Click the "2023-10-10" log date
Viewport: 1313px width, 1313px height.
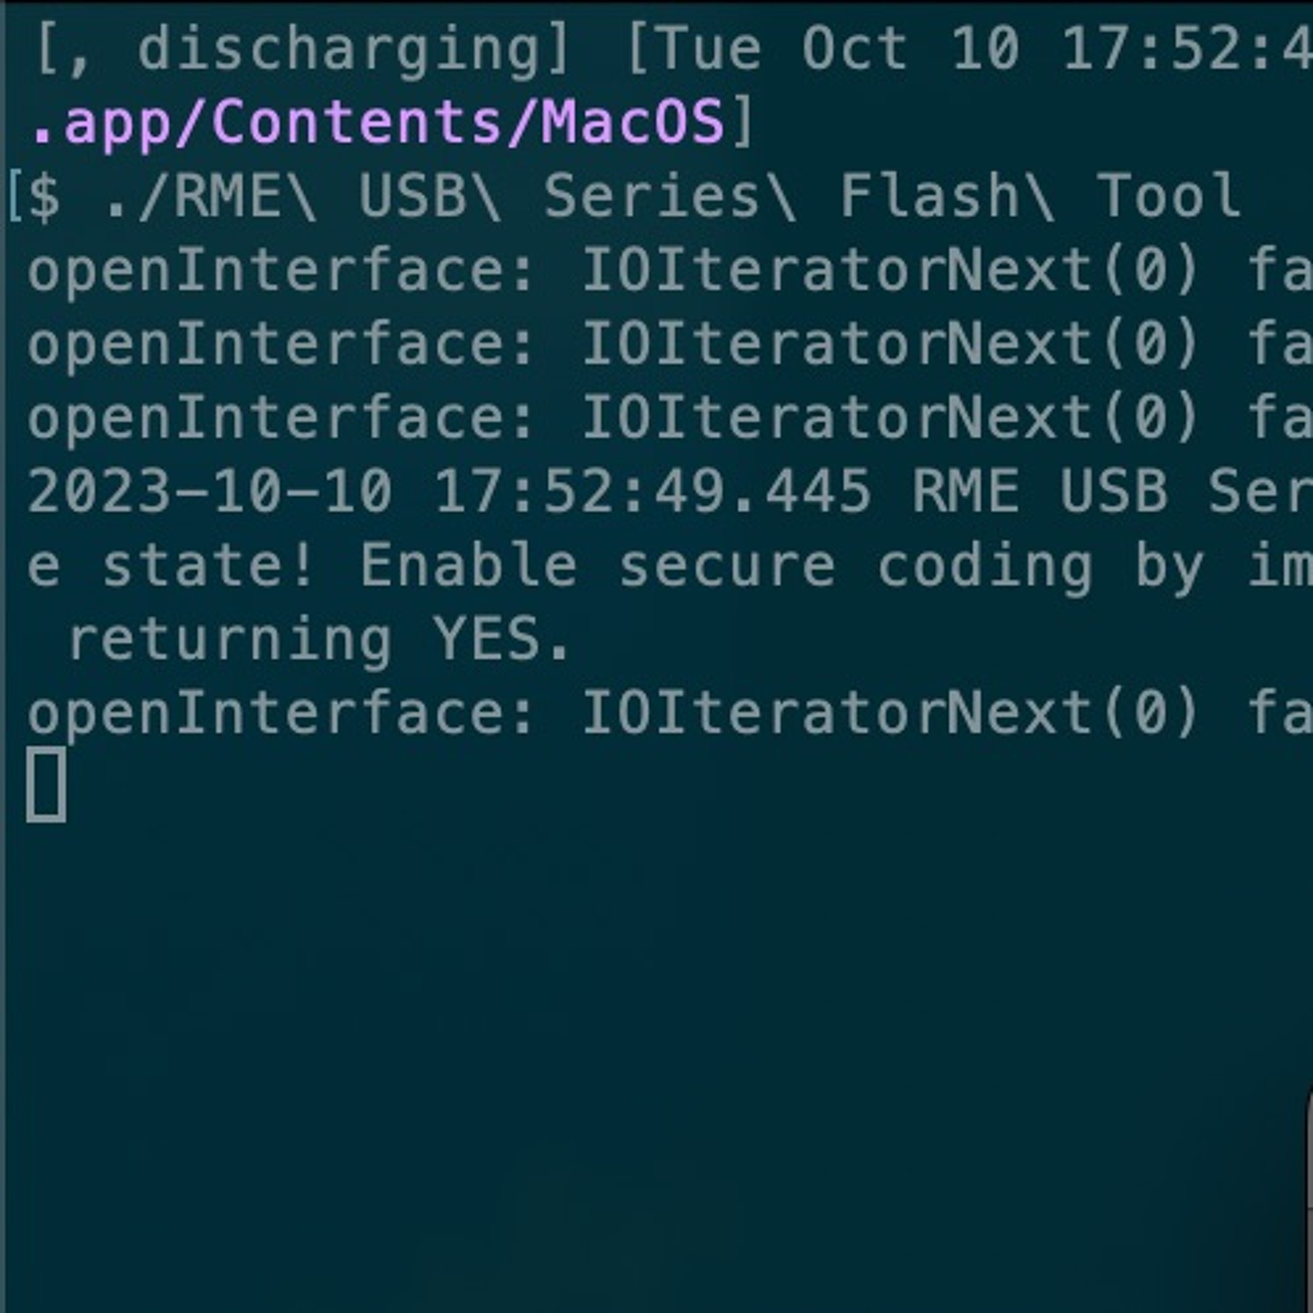click(210, 491)
